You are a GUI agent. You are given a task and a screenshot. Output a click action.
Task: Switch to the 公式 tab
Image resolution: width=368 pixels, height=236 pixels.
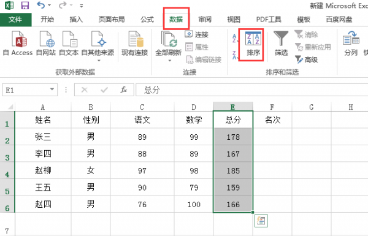[147, 20]
